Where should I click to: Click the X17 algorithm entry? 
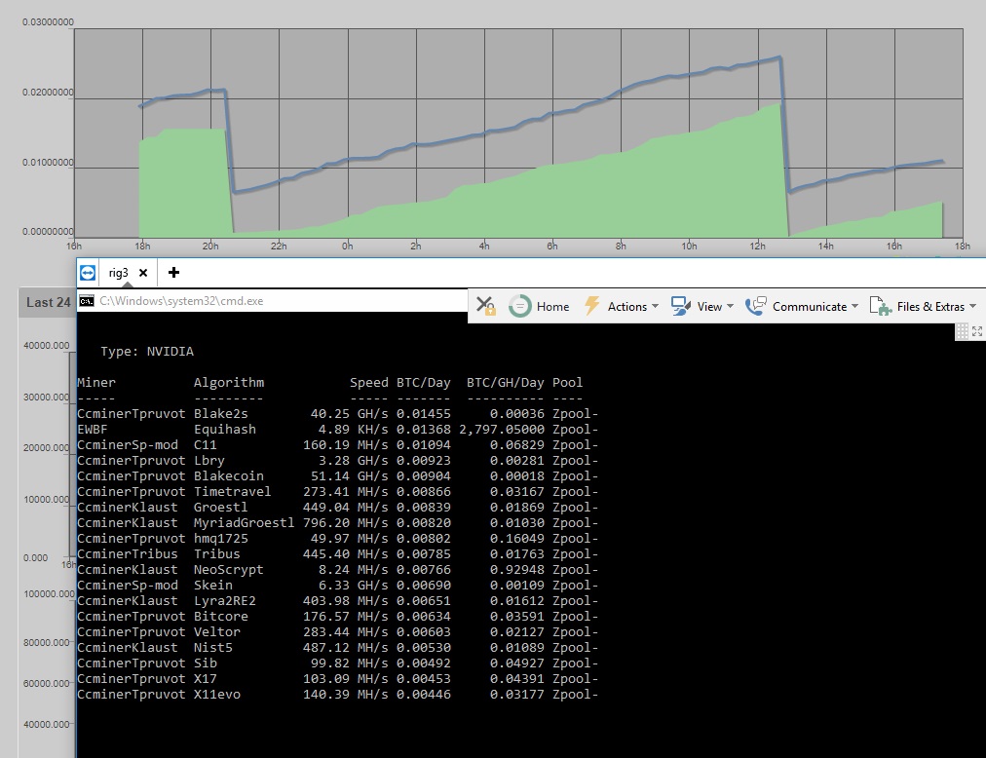pos(205,679)
